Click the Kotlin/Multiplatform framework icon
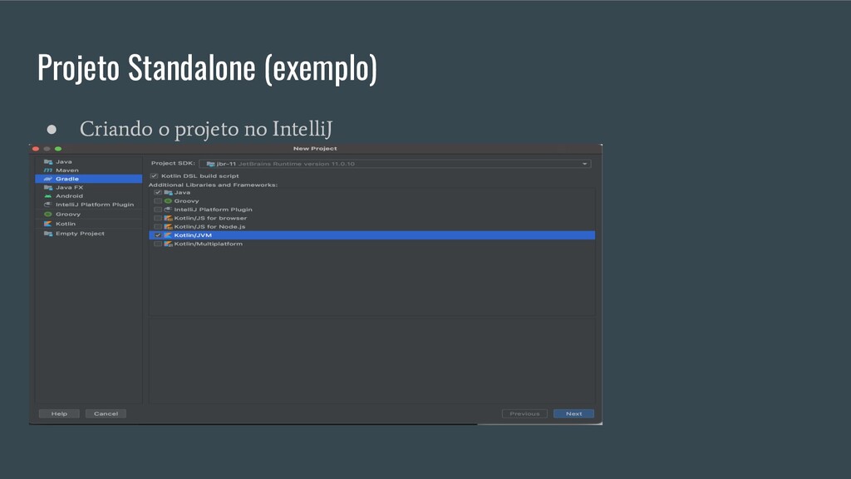851x479 pixels. click(x=168, y=244)
